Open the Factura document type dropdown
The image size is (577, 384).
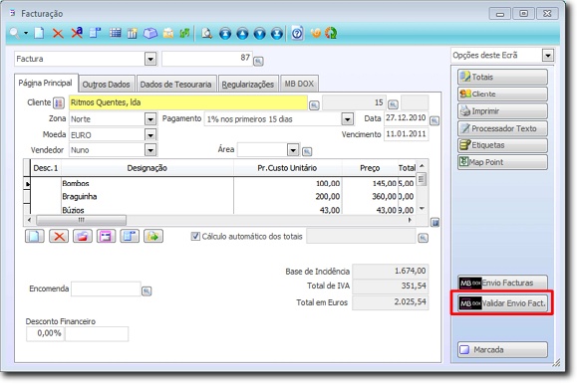[150, 59]
